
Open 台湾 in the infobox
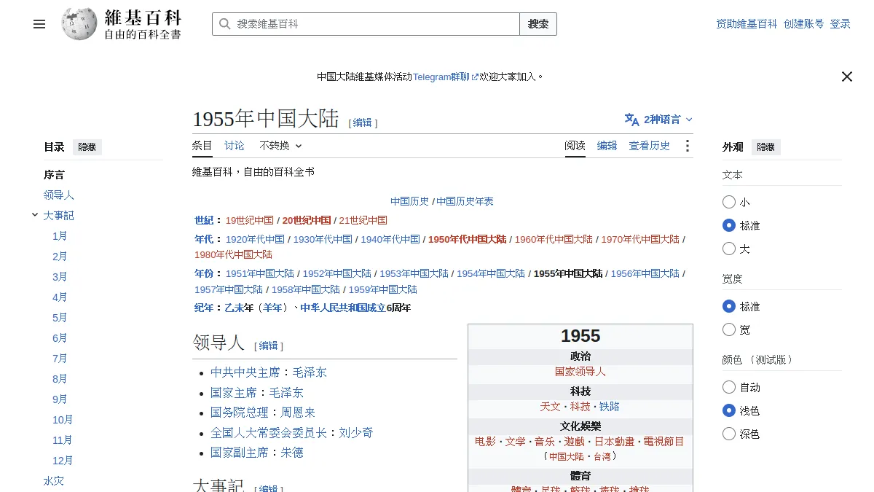coord(602,456)
